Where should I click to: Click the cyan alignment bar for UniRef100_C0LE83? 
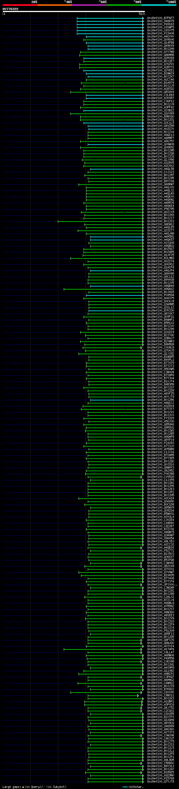pyautogui.click(x=115, y=95)
